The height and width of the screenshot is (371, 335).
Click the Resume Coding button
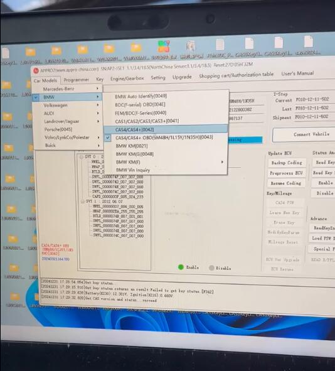click(286, 183)
